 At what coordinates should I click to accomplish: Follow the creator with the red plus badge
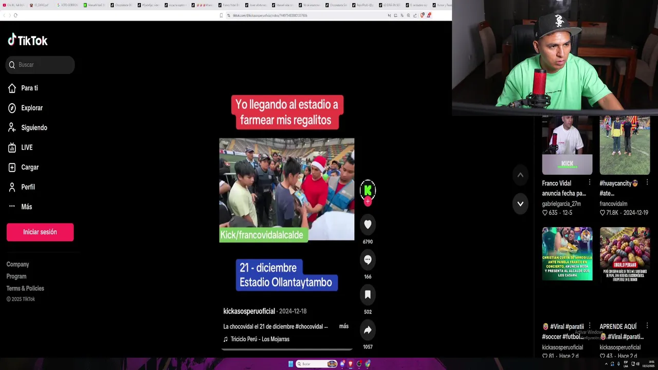(x=368, y=202)
